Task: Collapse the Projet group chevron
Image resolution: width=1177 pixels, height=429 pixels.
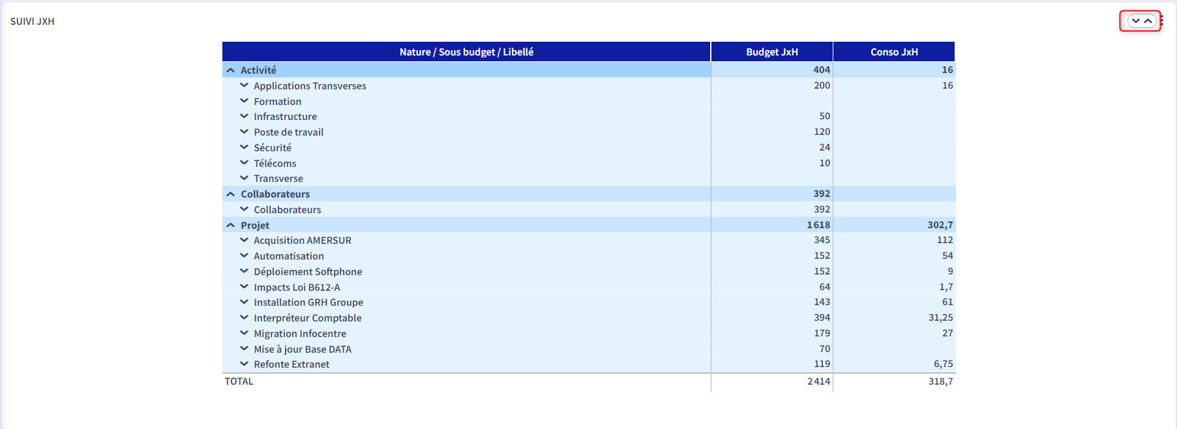Action: pyautogui.click(x=230, y=225)
